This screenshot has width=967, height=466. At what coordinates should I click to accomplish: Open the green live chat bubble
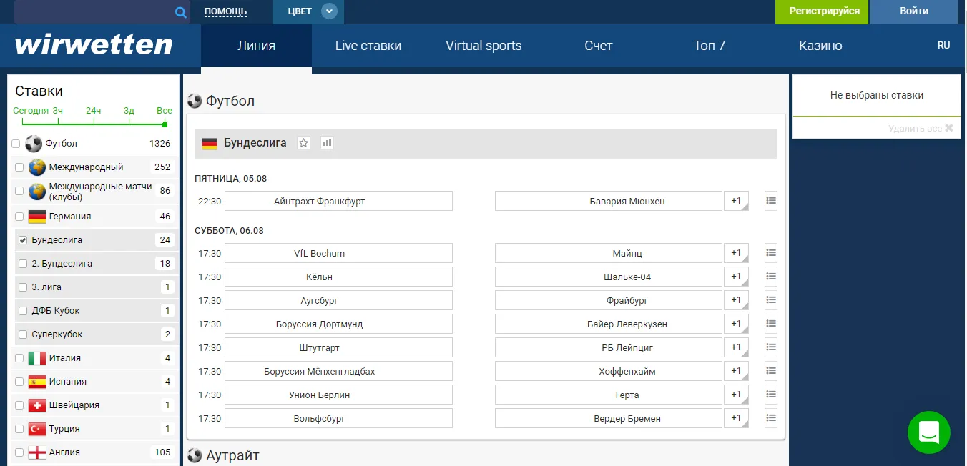coord(928,432)
